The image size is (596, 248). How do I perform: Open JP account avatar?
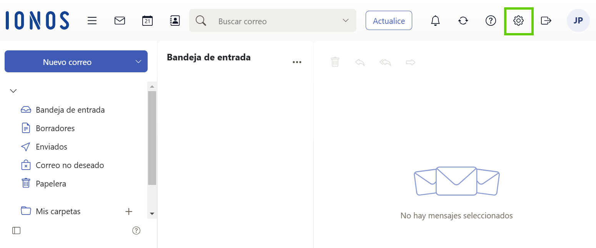(578, 21)
